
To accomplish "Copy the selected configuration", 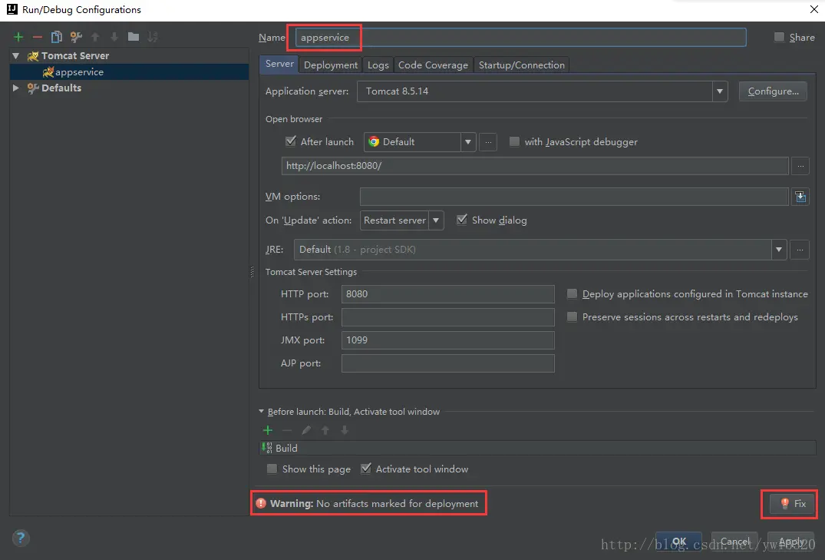I will pos(56,37).
